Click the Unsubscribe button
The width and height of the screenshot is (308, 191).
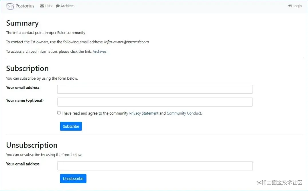point(73,178)
